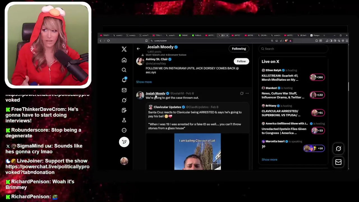
Task: Click Brave shields icon in address bar
Action: click(x=286, y=41)
